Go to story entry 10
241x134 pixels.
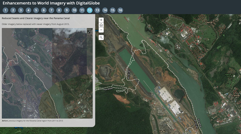tap(74, 10)
